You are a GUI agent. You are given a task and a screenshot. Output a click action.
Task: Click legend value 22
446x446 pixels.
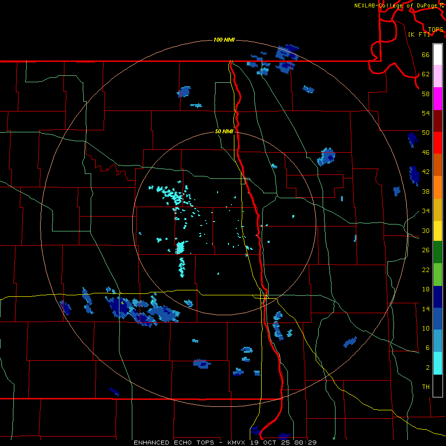point(426,270)
